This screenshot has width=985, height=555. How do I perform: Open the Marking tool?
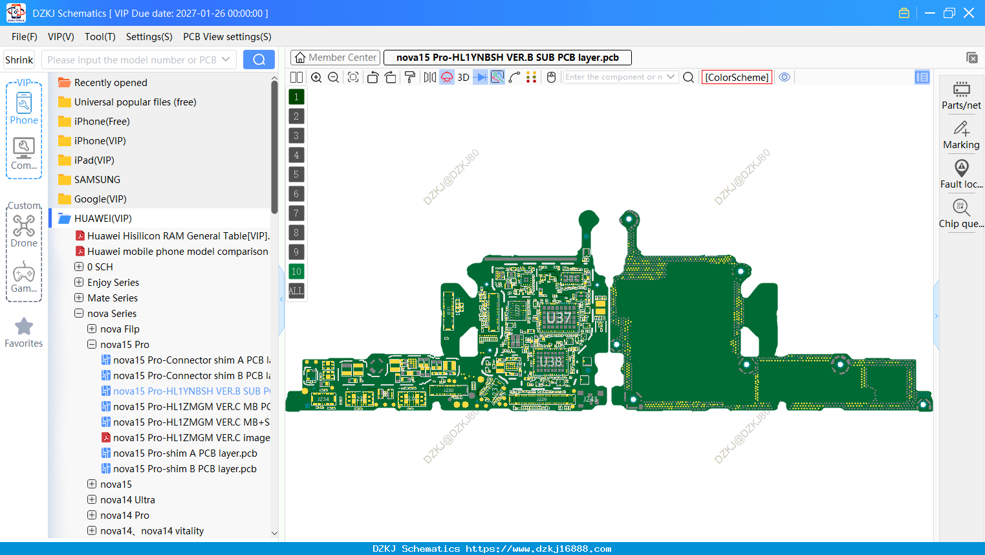coord(961,135)
